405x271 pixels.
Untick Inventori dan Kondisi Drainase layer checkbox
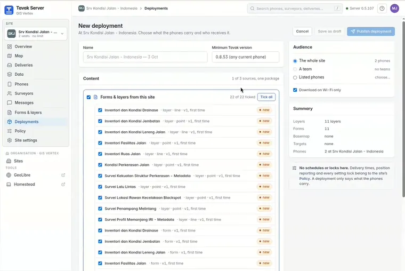[100, 110]
